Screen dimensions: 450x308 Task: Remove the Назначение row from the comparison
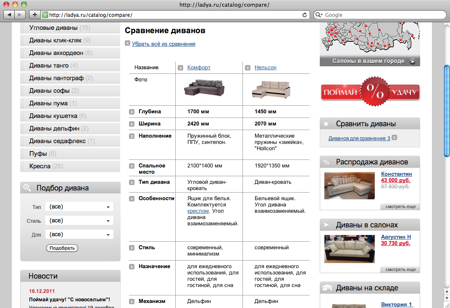[x=132, y=267]
